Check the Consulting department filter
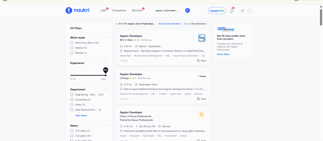Screen dimensions: 323x141 point(72,100)
